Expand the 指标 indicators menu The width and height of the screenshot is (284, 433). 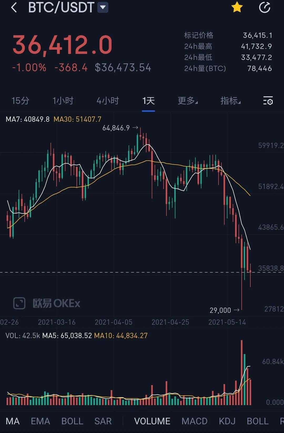[x=230, y=101]
